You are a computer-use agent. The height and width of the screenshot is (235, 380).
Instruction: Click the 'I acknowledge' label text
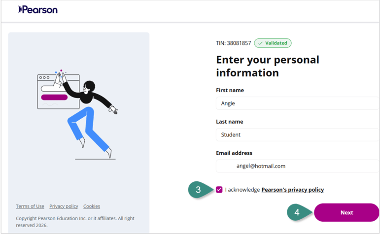[242, 190]
